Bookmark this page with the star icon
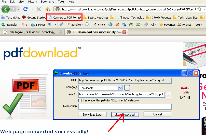 pyautogui.click(x=199, y=9)
